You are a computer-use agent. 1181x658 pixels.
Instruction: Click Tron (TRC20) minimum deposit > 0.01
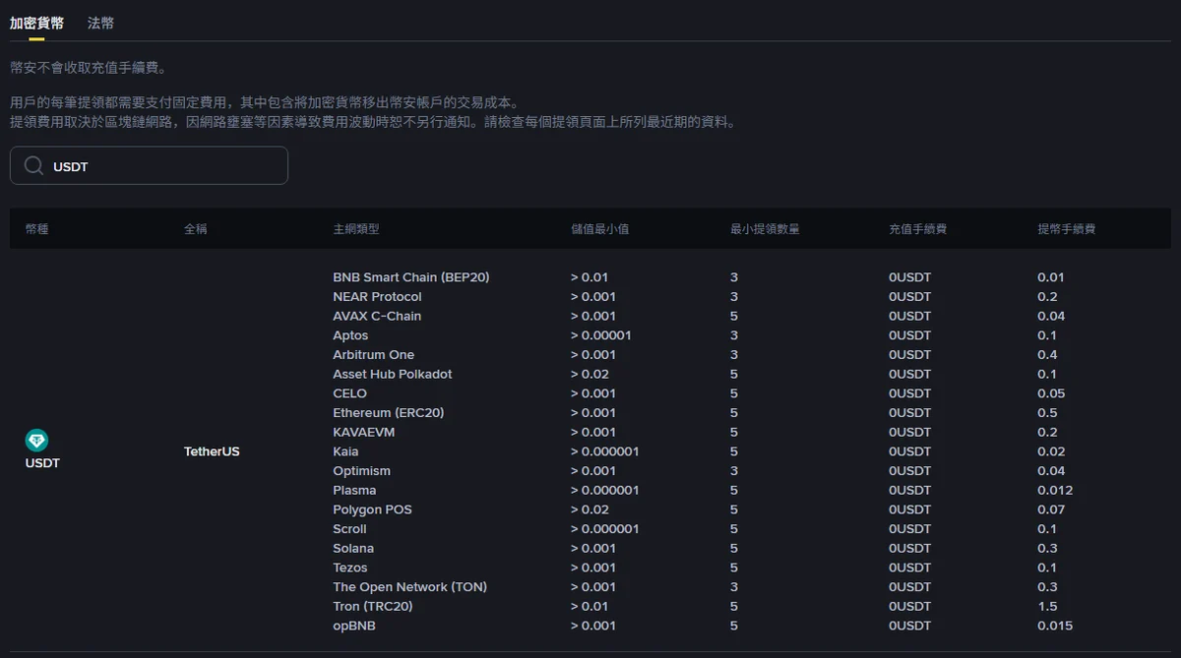click(590, 606)
